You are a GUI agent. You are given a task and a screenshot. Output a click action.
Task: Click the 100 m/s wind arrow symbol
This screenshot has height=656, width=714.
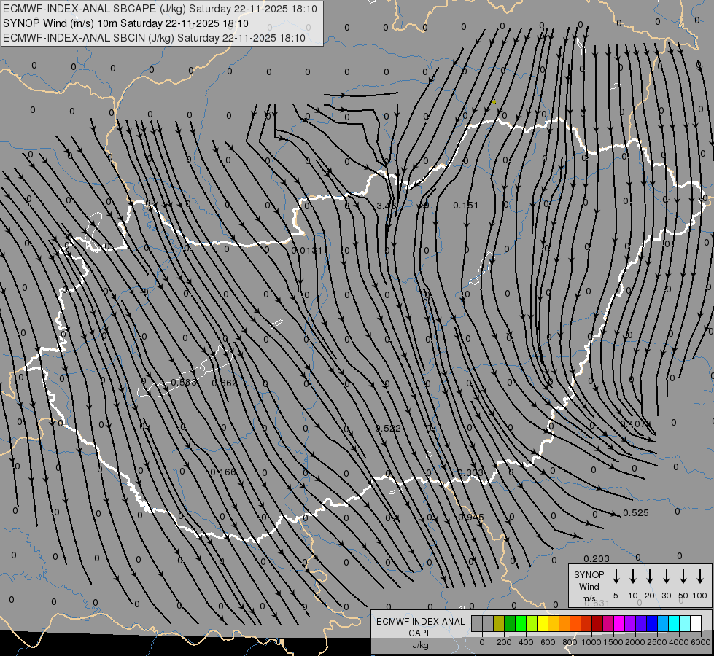(x=700, y=577)
